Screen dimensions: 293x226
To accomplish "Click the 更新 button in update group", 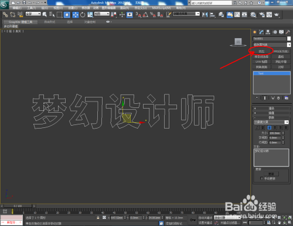I will point(271,174).
